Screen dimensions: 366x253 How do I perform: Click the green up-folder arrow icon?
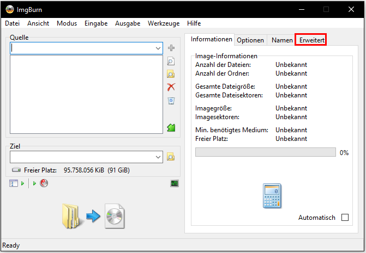click(x=171, y=127)
